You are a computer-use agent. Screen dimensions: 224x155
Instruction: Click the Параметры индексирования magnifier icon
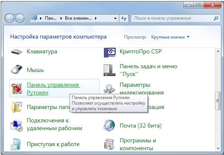coord(109,89)
